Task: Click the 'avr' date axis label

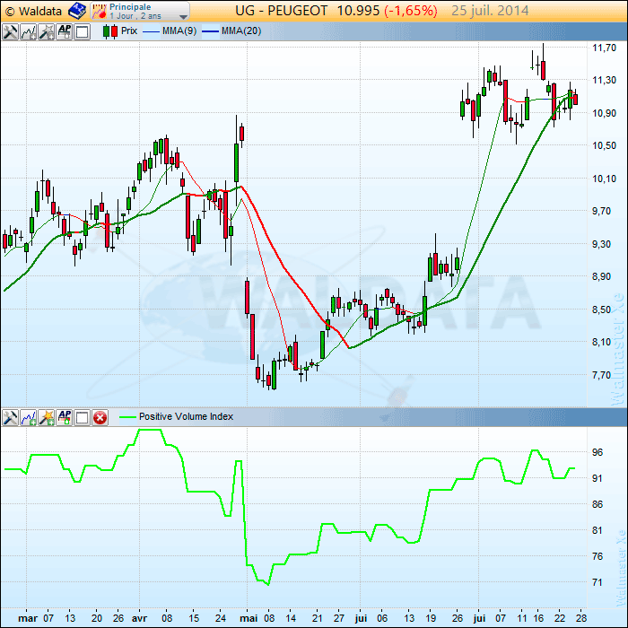Action: click(139, 618)
